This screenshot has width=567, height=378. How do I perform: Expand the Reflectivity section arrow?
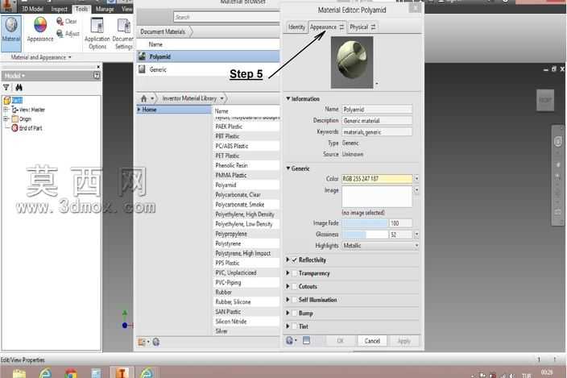point(288,260)
